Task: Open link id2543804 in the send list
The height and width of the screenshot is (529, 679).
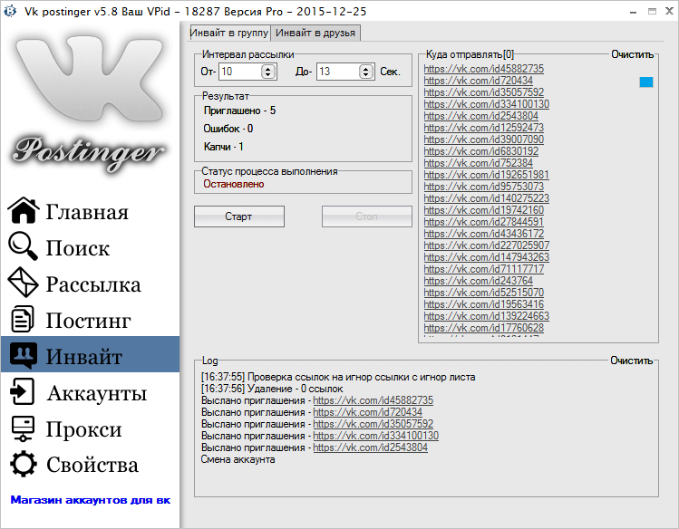Action: point(480,116)
